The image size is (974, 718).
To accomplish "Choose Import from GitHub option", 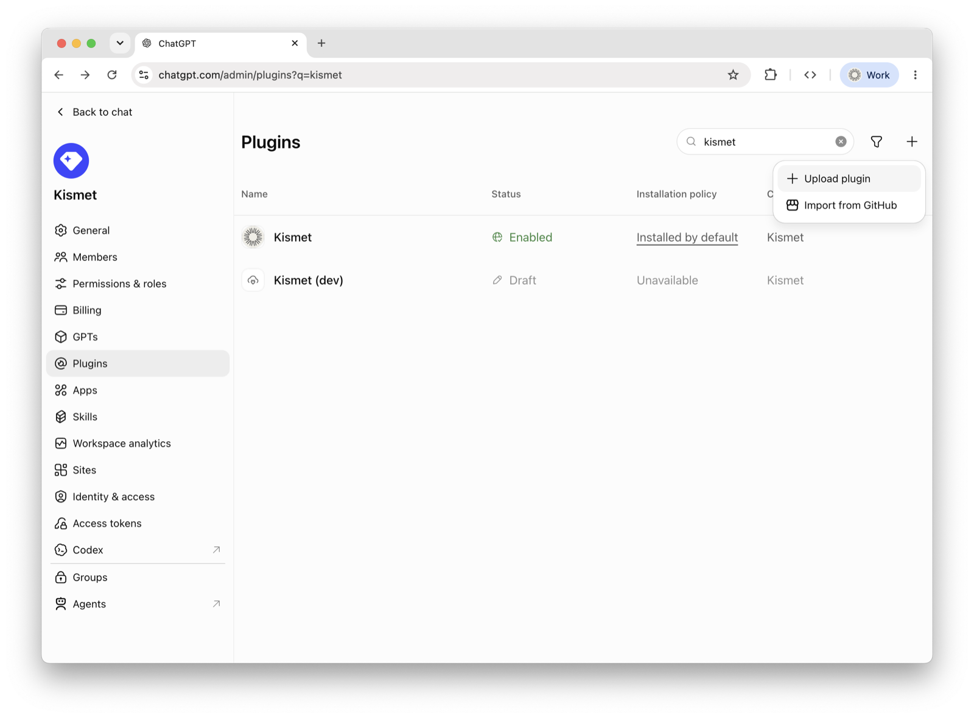I will [x=849, y=206].
